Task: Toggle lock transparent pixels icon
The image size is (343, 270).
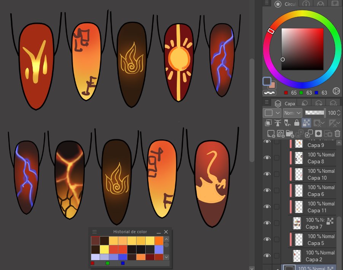Action: tap(306, 123)
